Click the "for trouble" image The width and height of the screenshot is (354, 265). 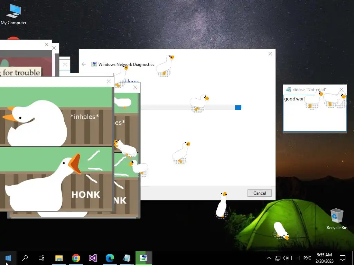point(26,63)
